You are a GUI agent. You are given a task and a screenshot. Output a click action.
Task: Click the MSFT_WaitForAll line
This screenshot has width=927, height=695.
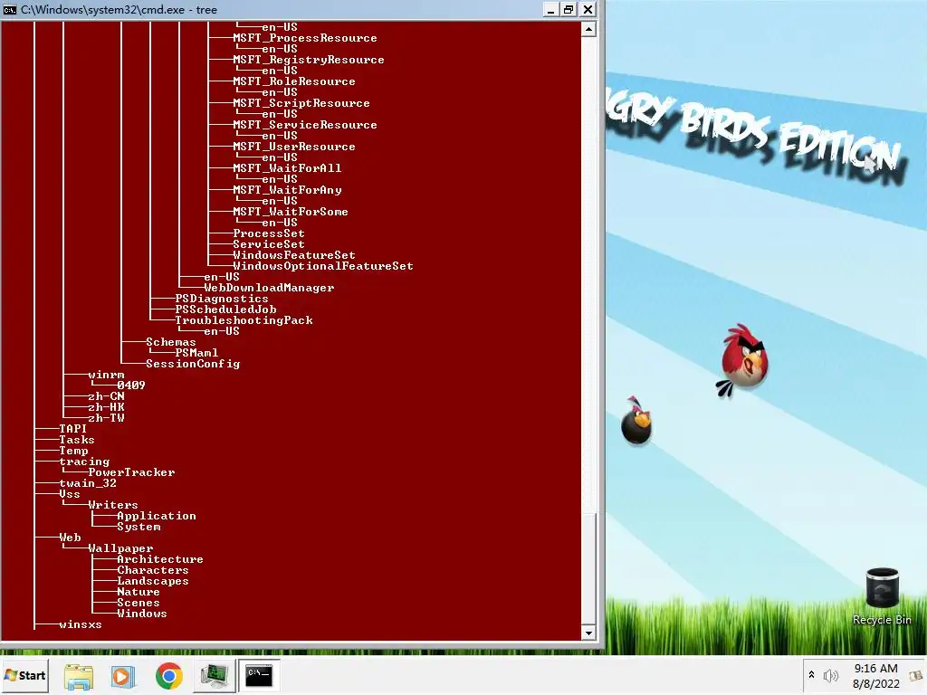(287, 168)
